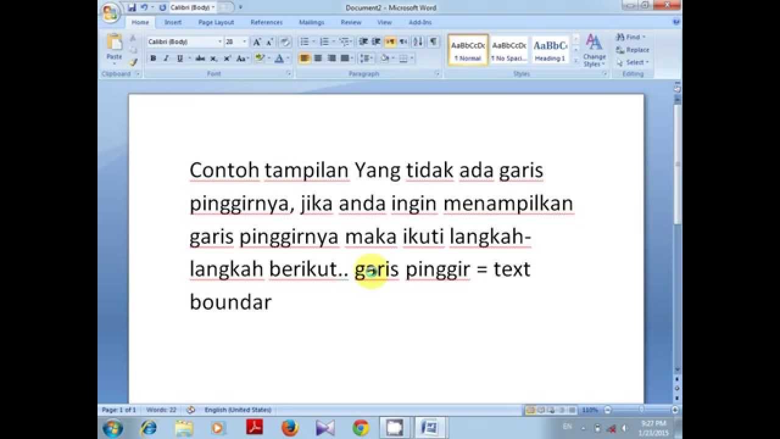Toggle left-to-right text direction
Image resolution: width=780 pixels, height=439 pixels.
click(x=390, y=42)
